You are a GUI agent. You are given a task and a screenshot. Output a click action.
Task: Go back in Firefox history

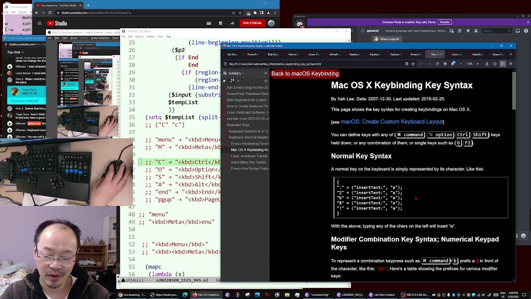[x=421, y=64]
